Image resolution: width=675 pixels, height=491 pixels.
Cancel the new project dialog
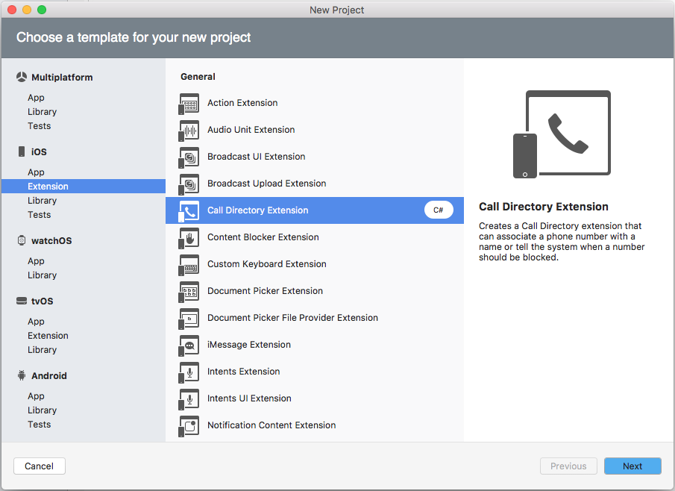pyautogui.click(x=39, y=466)
